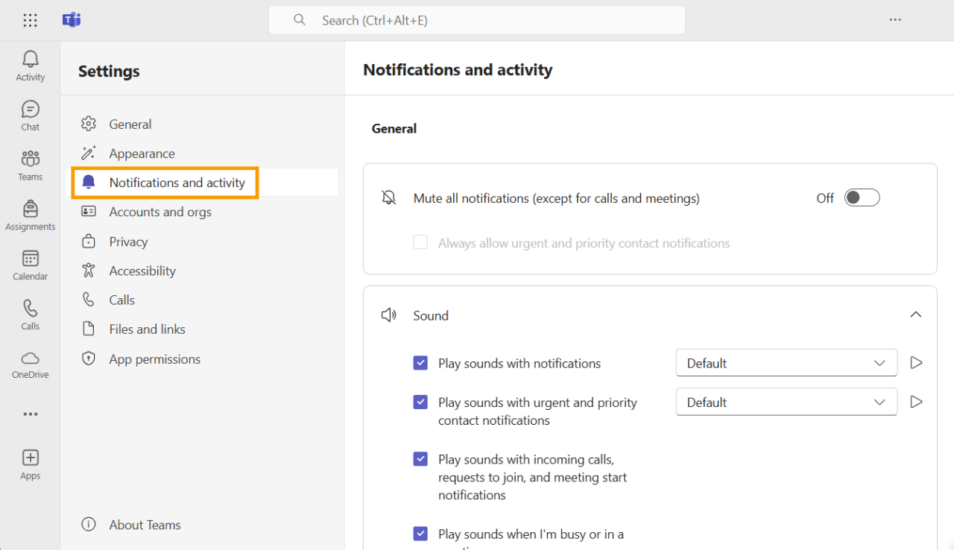The width and height of the screenshot is (954, 550).
Task: Collapse the Sound section chevron
Action: point(916,314)
